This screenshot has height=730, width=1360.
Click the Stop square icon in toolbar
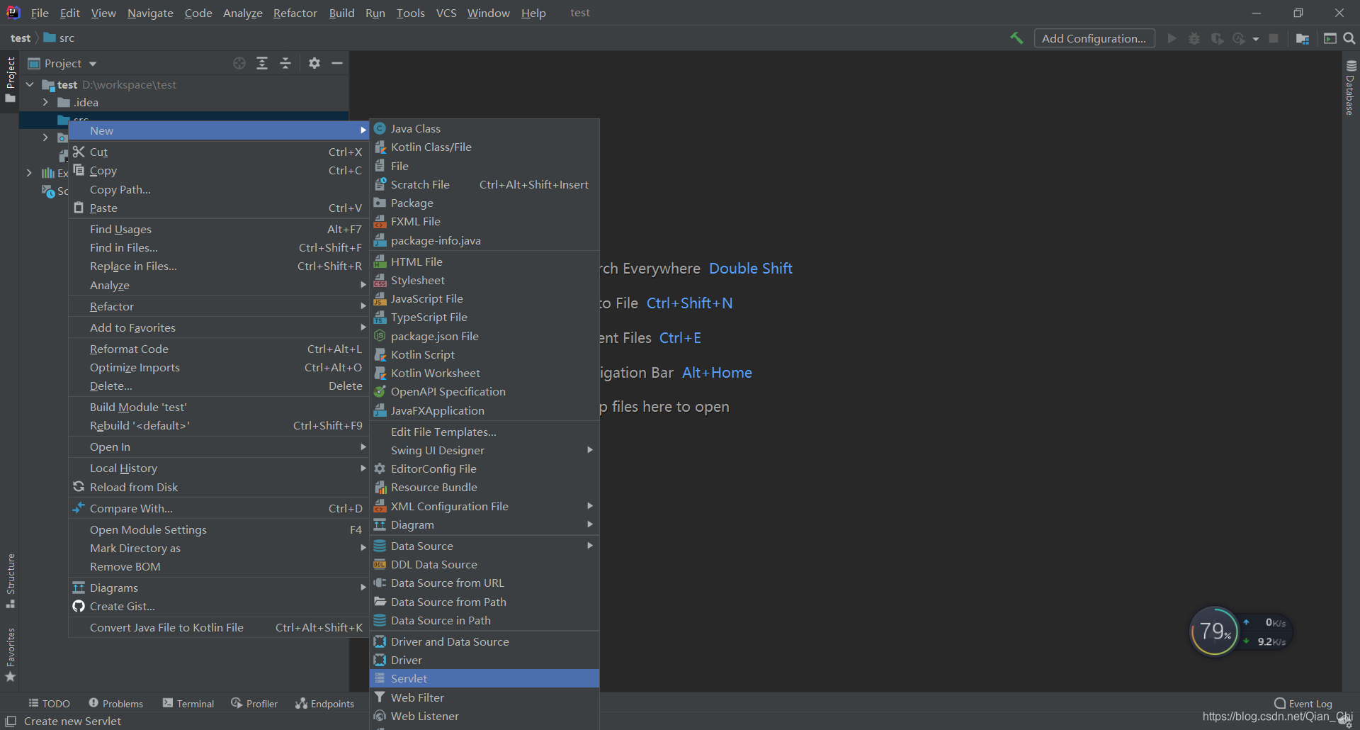click(1274, 38)
